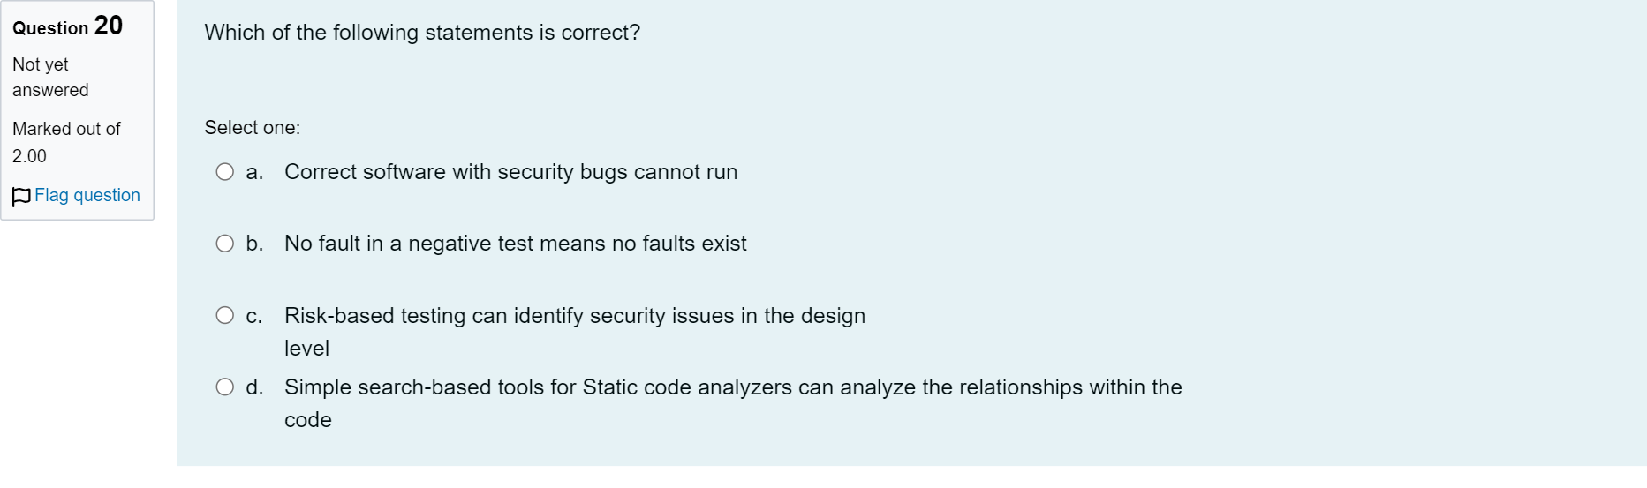The height and width of the screenshot is (488, 1647).
Task: Click the 'Marked out of 2.00' text
Action: [66, 142]
